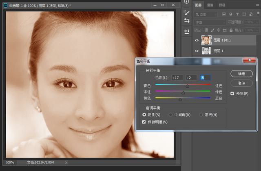This screenshot has width=261, height=171.
Task: Click the 图层 1 拷贝 layer name
Action: (222, 40)
